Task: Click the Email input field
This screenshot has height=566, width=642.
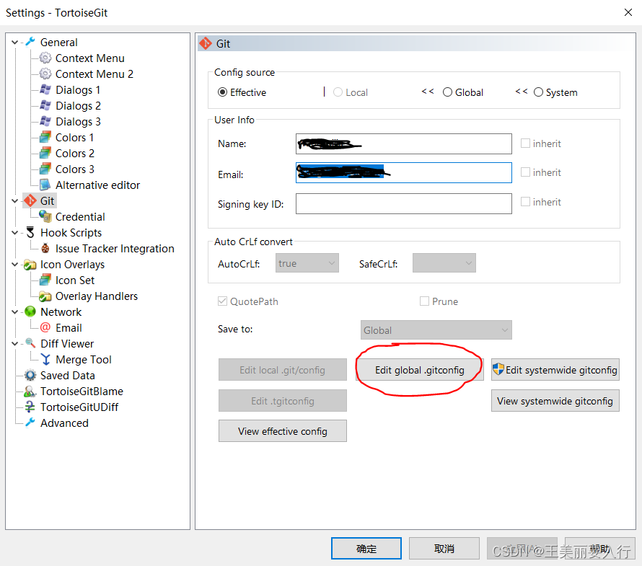Action: [404, 173]
